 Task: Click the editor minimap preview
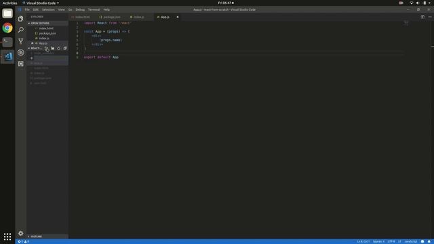(406, 23)
